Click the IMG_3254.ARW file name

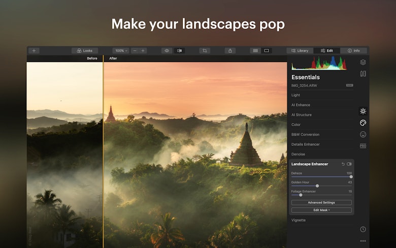point(304,85)
